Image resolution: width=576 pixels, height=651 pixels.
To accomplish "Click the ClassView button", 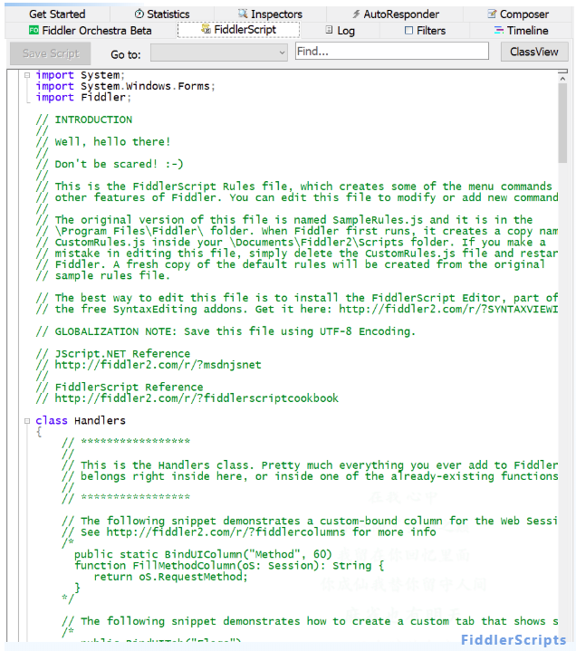I will [534, 52].
